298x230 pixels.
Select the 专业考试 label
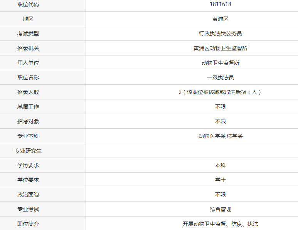tap(28, 209)
